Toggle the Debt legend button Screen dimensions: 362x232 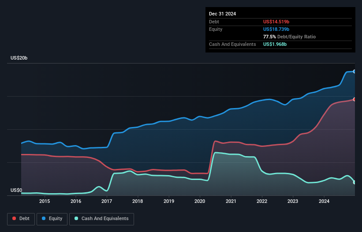click(x=21, y=219)
